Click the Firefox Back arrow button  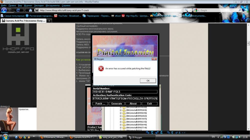coord(4,10)
